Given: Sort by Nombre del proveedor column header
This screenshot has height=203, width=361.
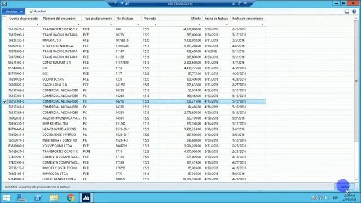Looking at the screenshot, I should 59,19.
